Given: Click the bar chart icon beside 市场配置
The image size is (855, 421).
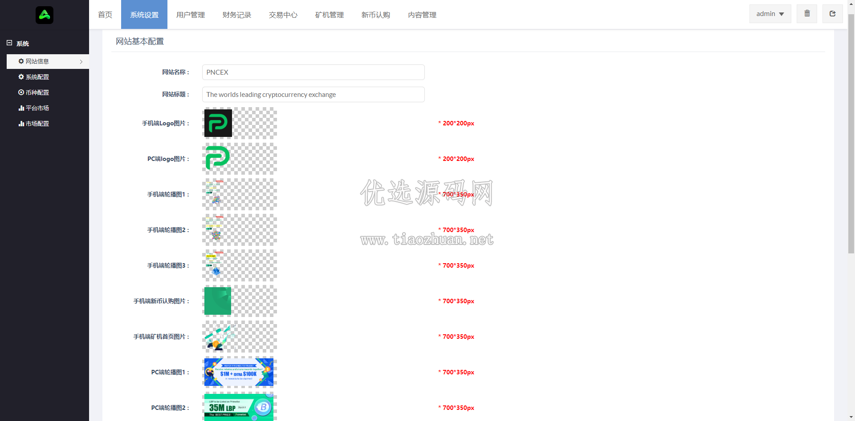Looking at the screenshot, I should coord(21,124).
